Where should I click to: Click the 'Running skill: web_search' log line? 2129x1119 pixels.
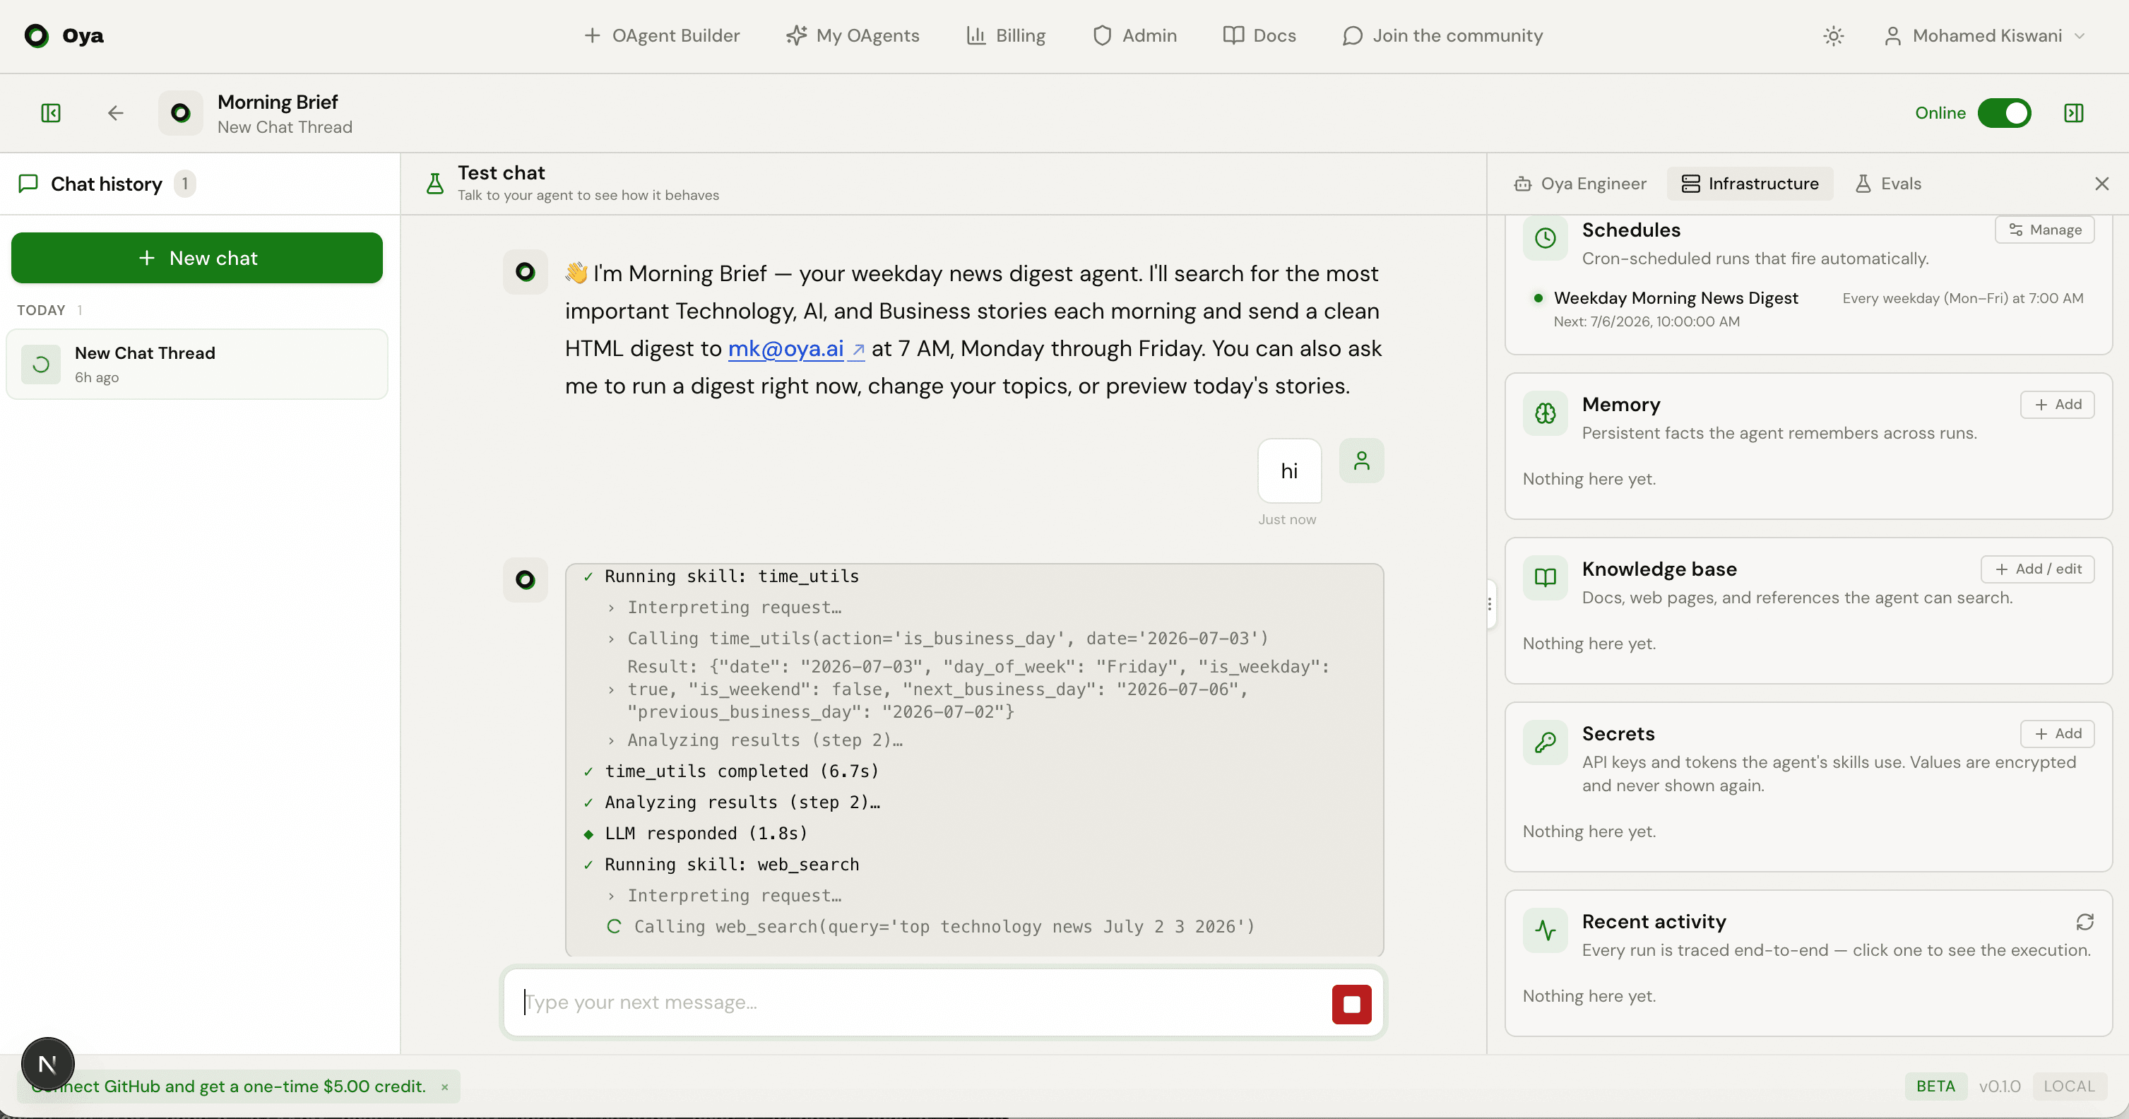[731, 865]
